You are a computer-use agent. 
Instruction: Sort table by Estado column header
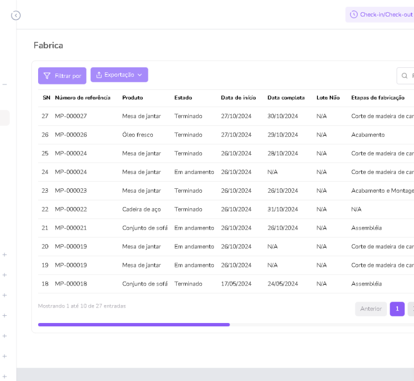point(183,98)
